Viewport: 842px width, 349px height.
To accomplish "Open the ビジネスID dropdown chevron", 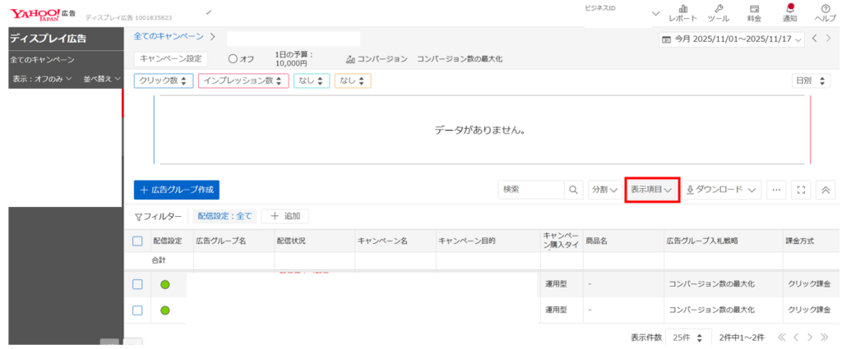I will pyautogui.click(x=655, y=13).
